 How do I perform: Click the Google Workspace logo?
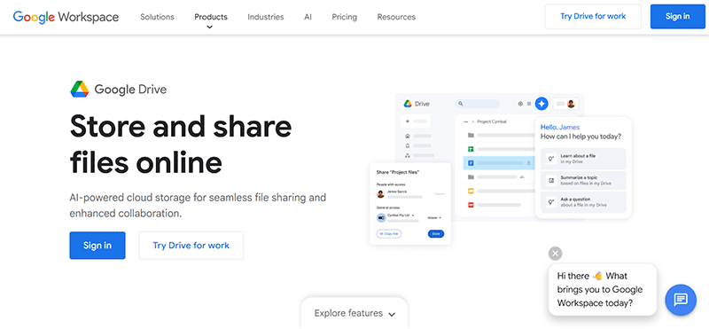[x=66, y=17]
